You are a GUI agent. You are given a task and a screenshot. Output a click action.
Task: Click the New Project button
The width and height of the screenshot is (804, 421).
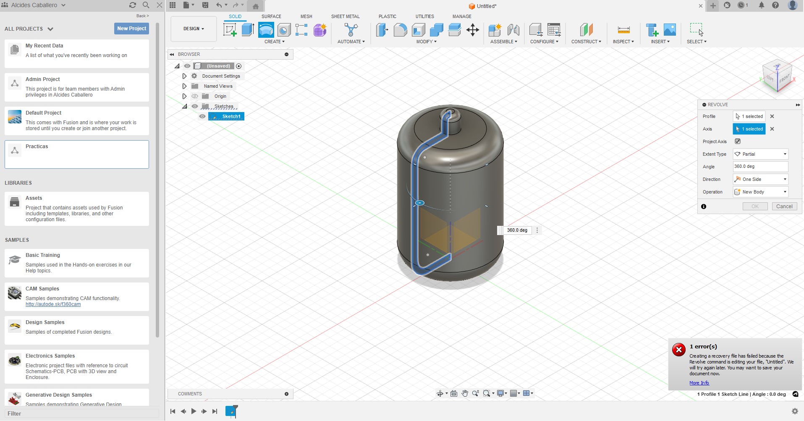pos(131,29)
